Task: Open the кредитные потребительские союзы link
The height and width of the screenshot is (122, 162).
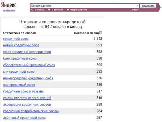Action: coord(31,111)
